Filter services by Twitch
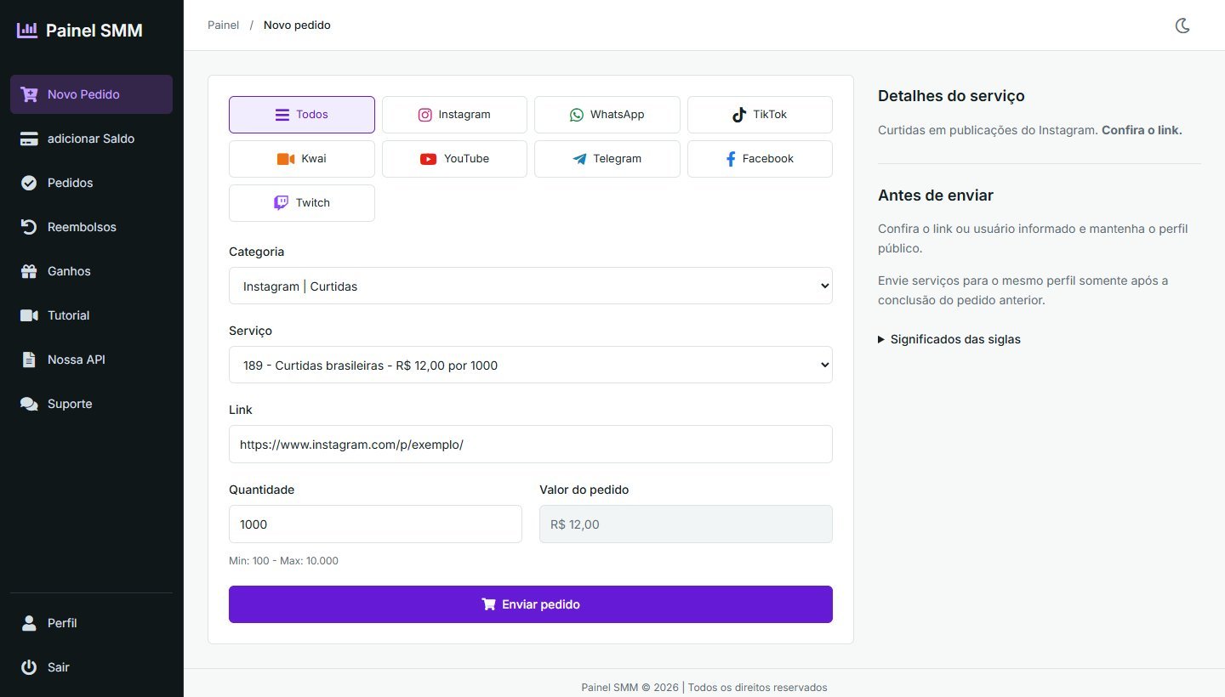 coord(302,203)
